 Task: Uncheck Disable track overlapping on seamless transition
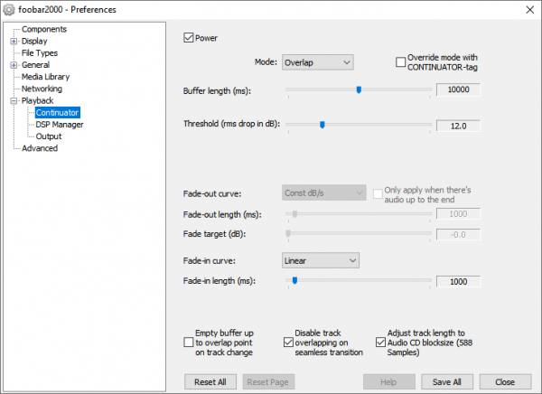coord(288,342)
